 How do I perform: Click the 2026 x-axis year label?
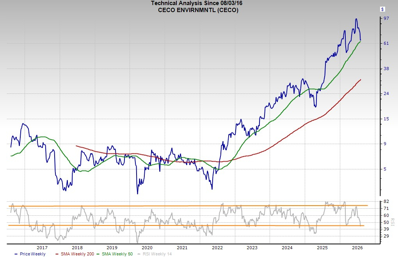click(x=357, y=248)
